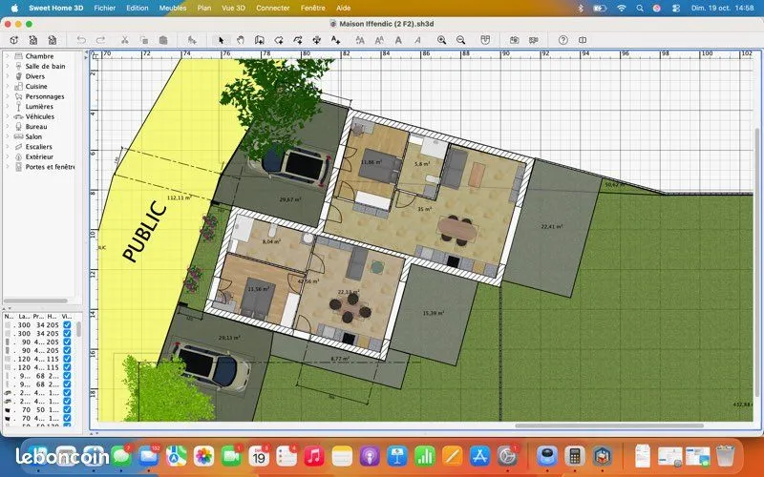
Task: Click the New home toolbar icon
Action: point(14,40)
